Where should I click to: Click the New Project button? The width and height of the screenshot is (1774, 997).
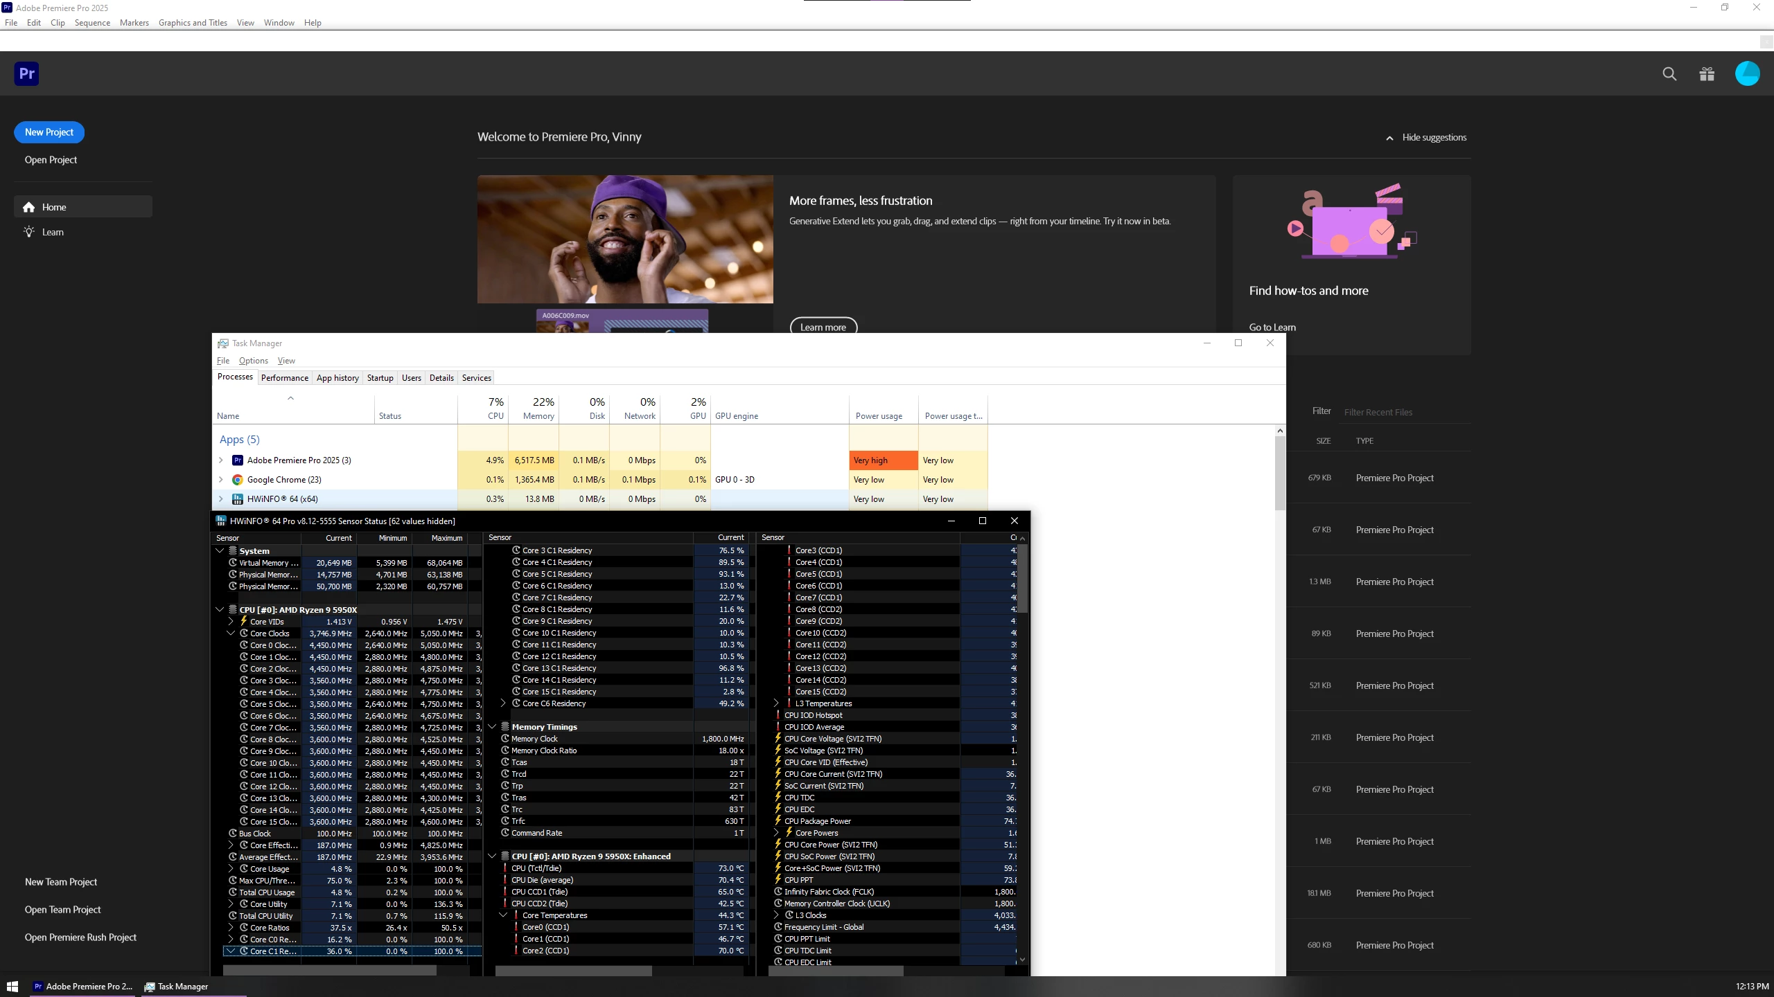tap(49, 132)
